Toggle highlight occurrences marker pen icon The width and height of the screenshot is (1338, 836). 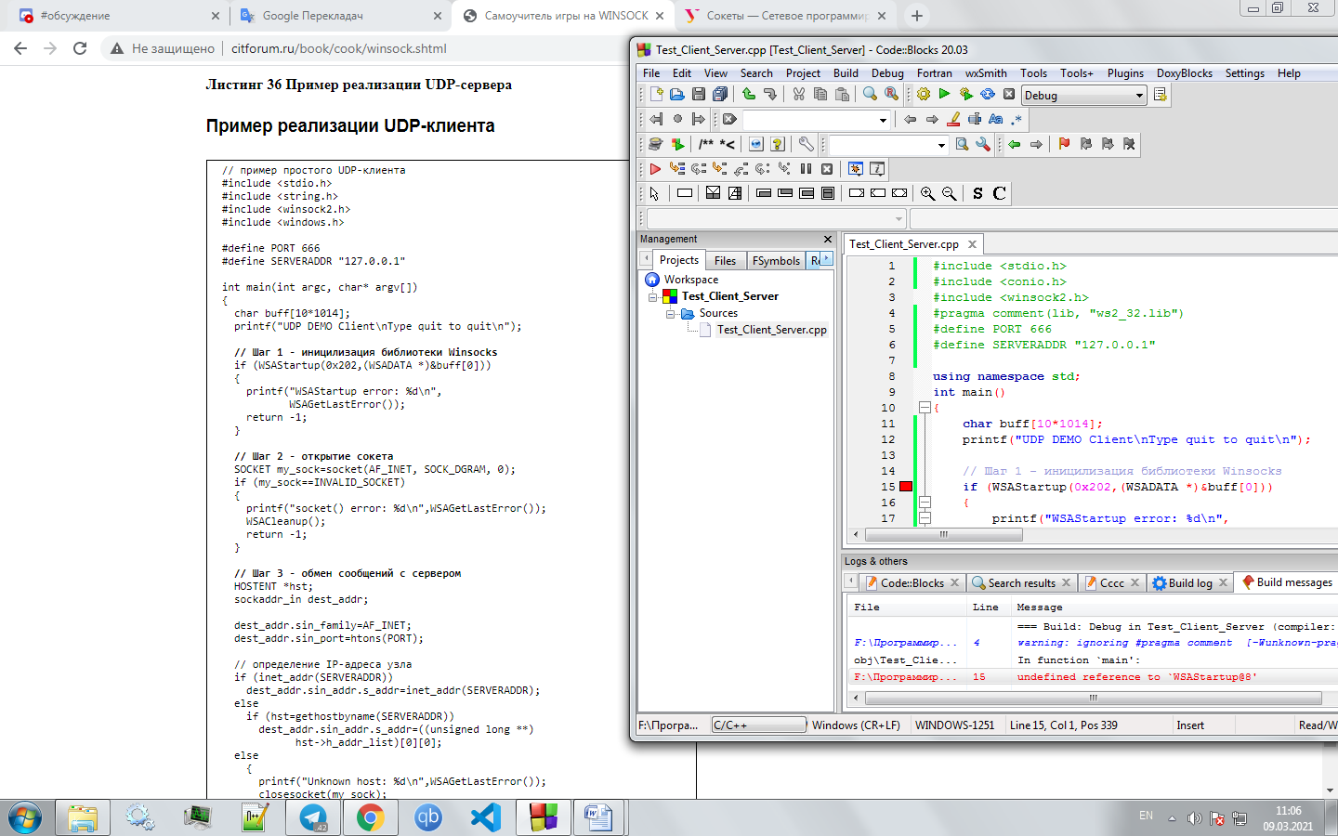tap(953, 119)
